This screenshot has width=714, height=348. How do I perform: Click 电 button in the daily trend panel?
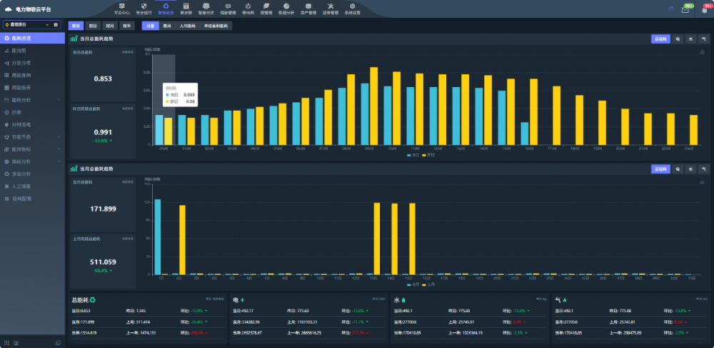pos(677,39)
